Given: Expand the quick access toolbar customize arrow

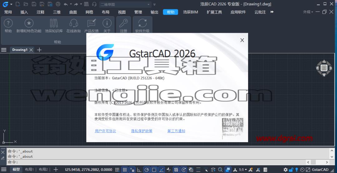Looking at the screenshot, I should coord(154,4).
